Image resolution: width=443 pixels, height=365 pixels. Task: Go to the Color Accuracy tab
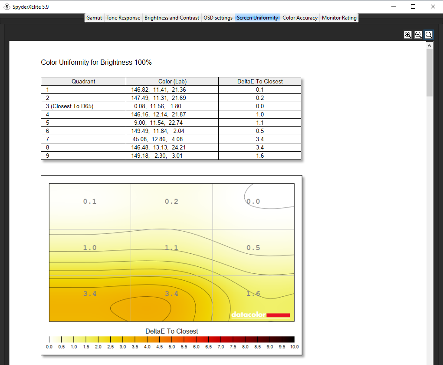(300, 18)
